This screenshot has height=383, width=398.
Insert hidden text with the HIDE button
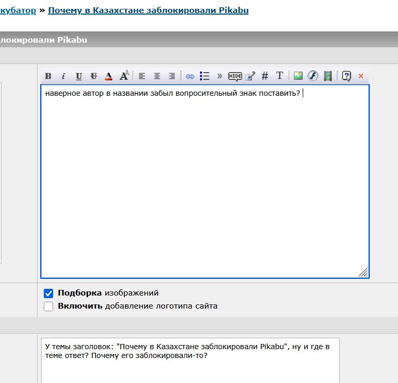tap(235, 76)
